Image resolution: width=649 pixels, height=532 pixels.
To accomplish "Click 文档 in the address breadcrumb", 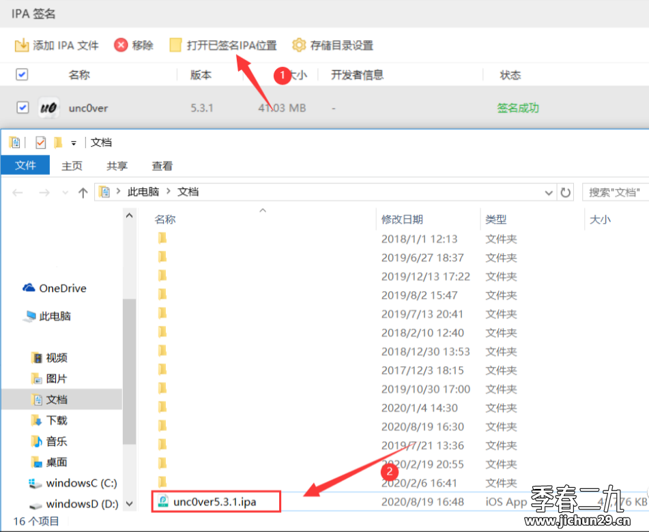I will pyautogui.click(x=188, y=192).
